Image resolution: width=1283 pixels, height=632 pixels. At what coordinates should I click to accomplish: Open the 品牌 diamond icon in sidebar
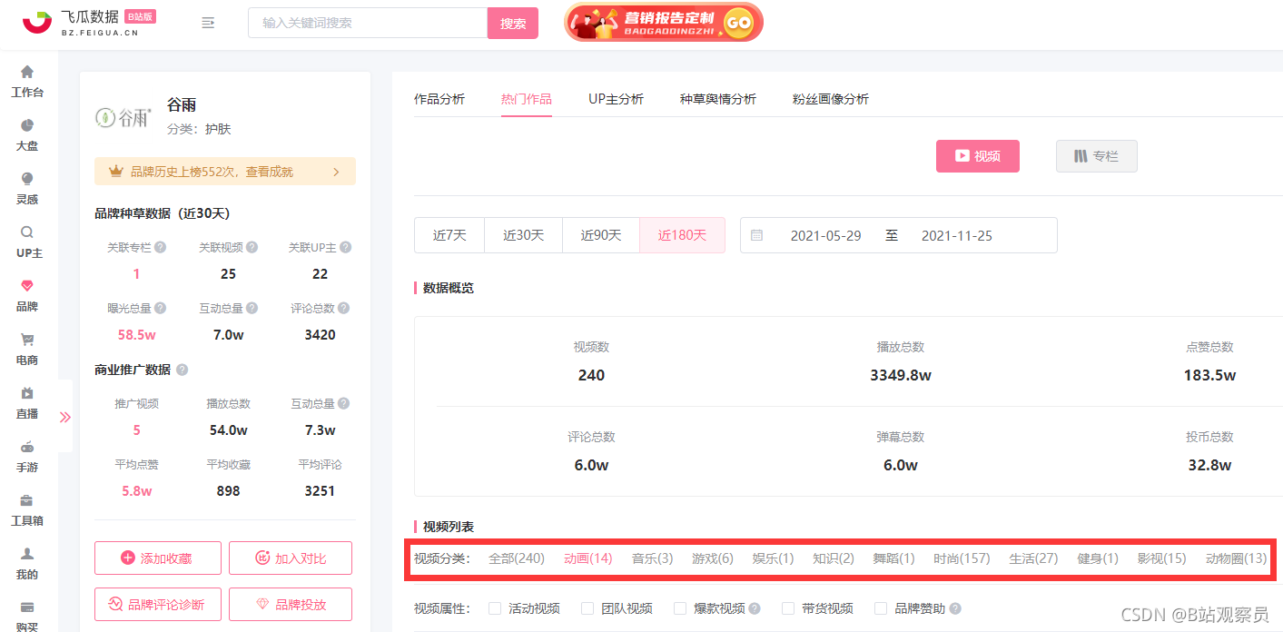(27, 286)
